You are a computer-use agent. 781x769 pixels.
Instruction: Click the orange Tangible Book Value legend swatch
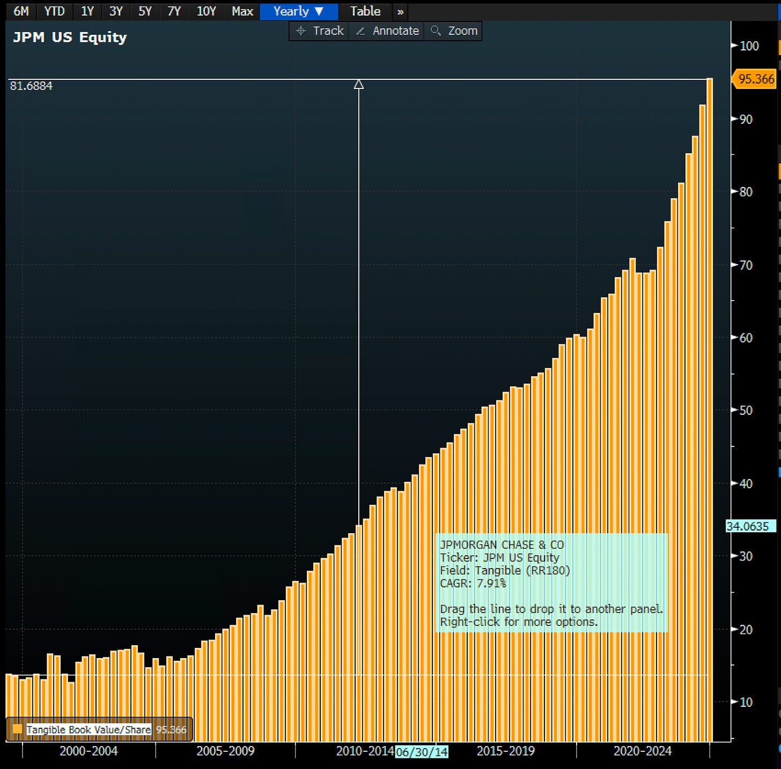[x=18, y=729]
